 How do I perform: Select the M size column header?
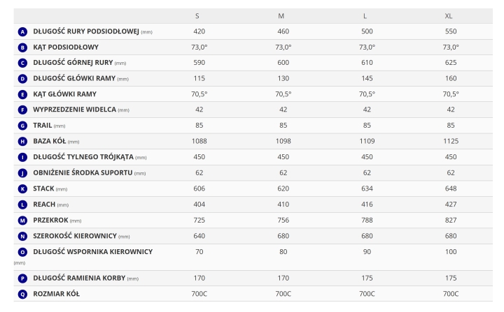click(x=281, y=15)
